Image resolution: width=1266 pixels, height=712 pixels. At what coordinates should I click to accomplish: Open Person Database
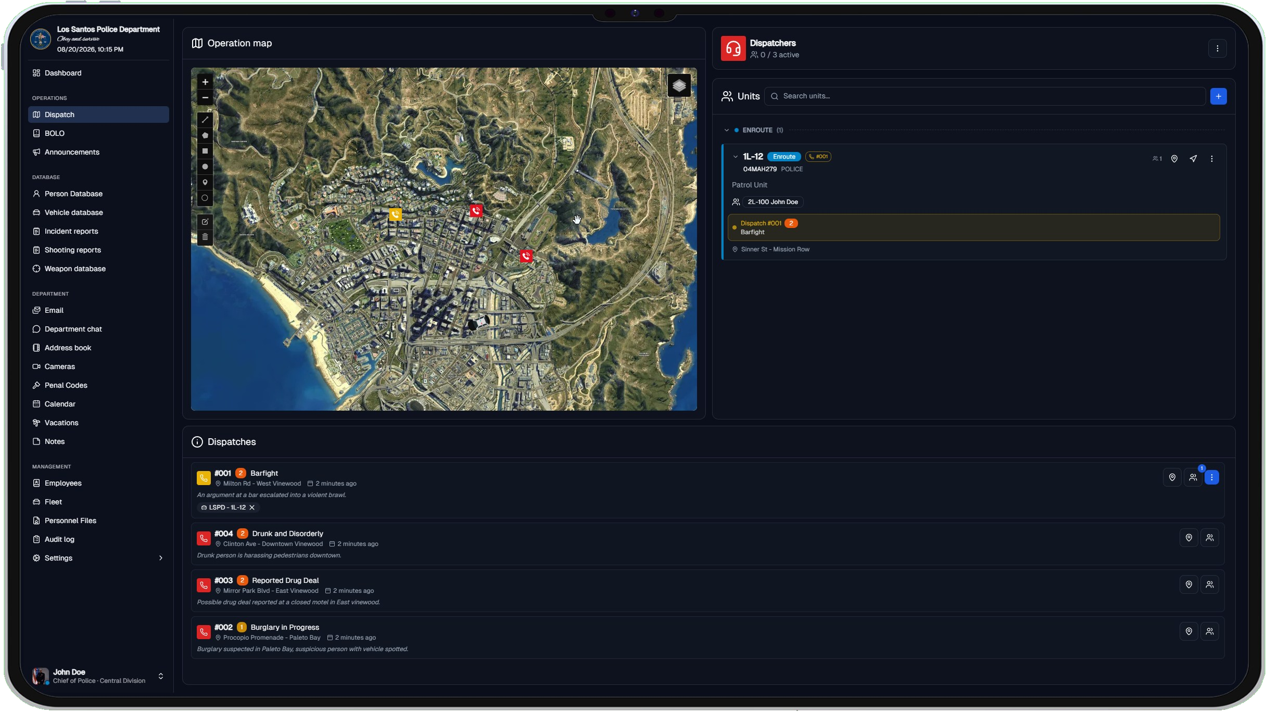(98, 194)
